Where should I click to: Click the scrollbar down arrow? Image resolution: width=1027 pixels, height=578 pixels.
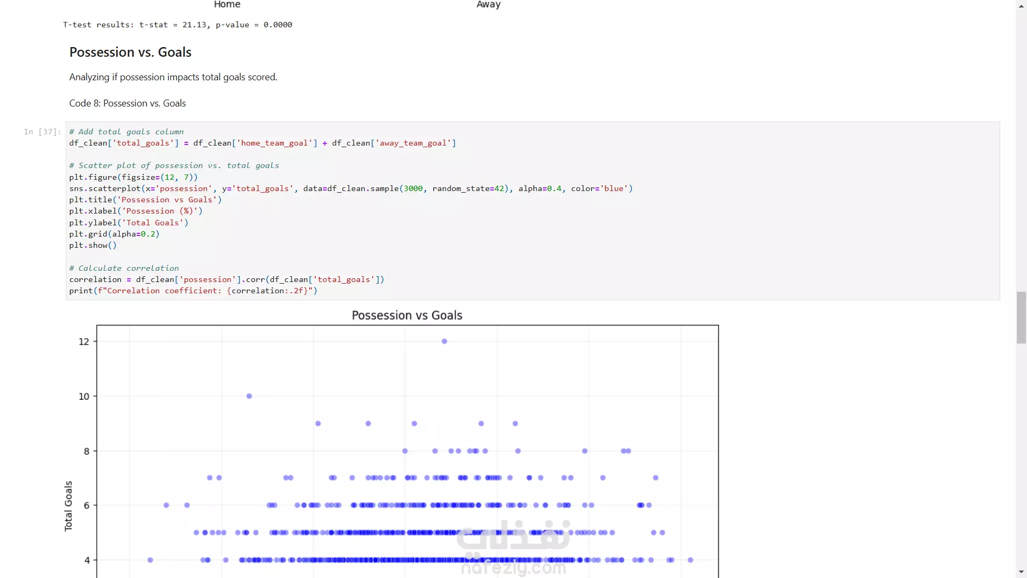[1021, 572]
